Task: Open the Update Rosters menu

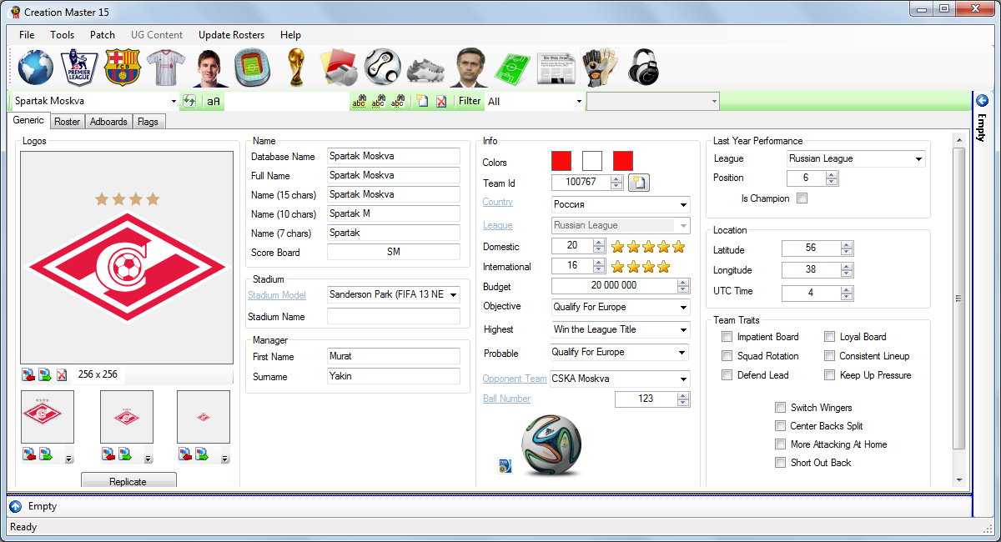Action: pos(231,35)
